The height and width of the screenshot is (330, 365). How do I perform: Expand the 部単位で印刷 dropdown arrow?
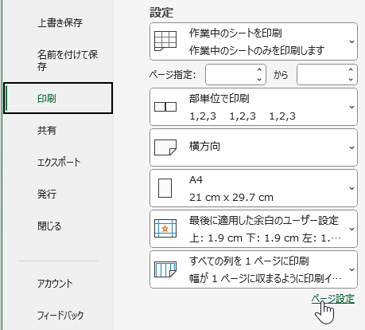click(351, 107)
